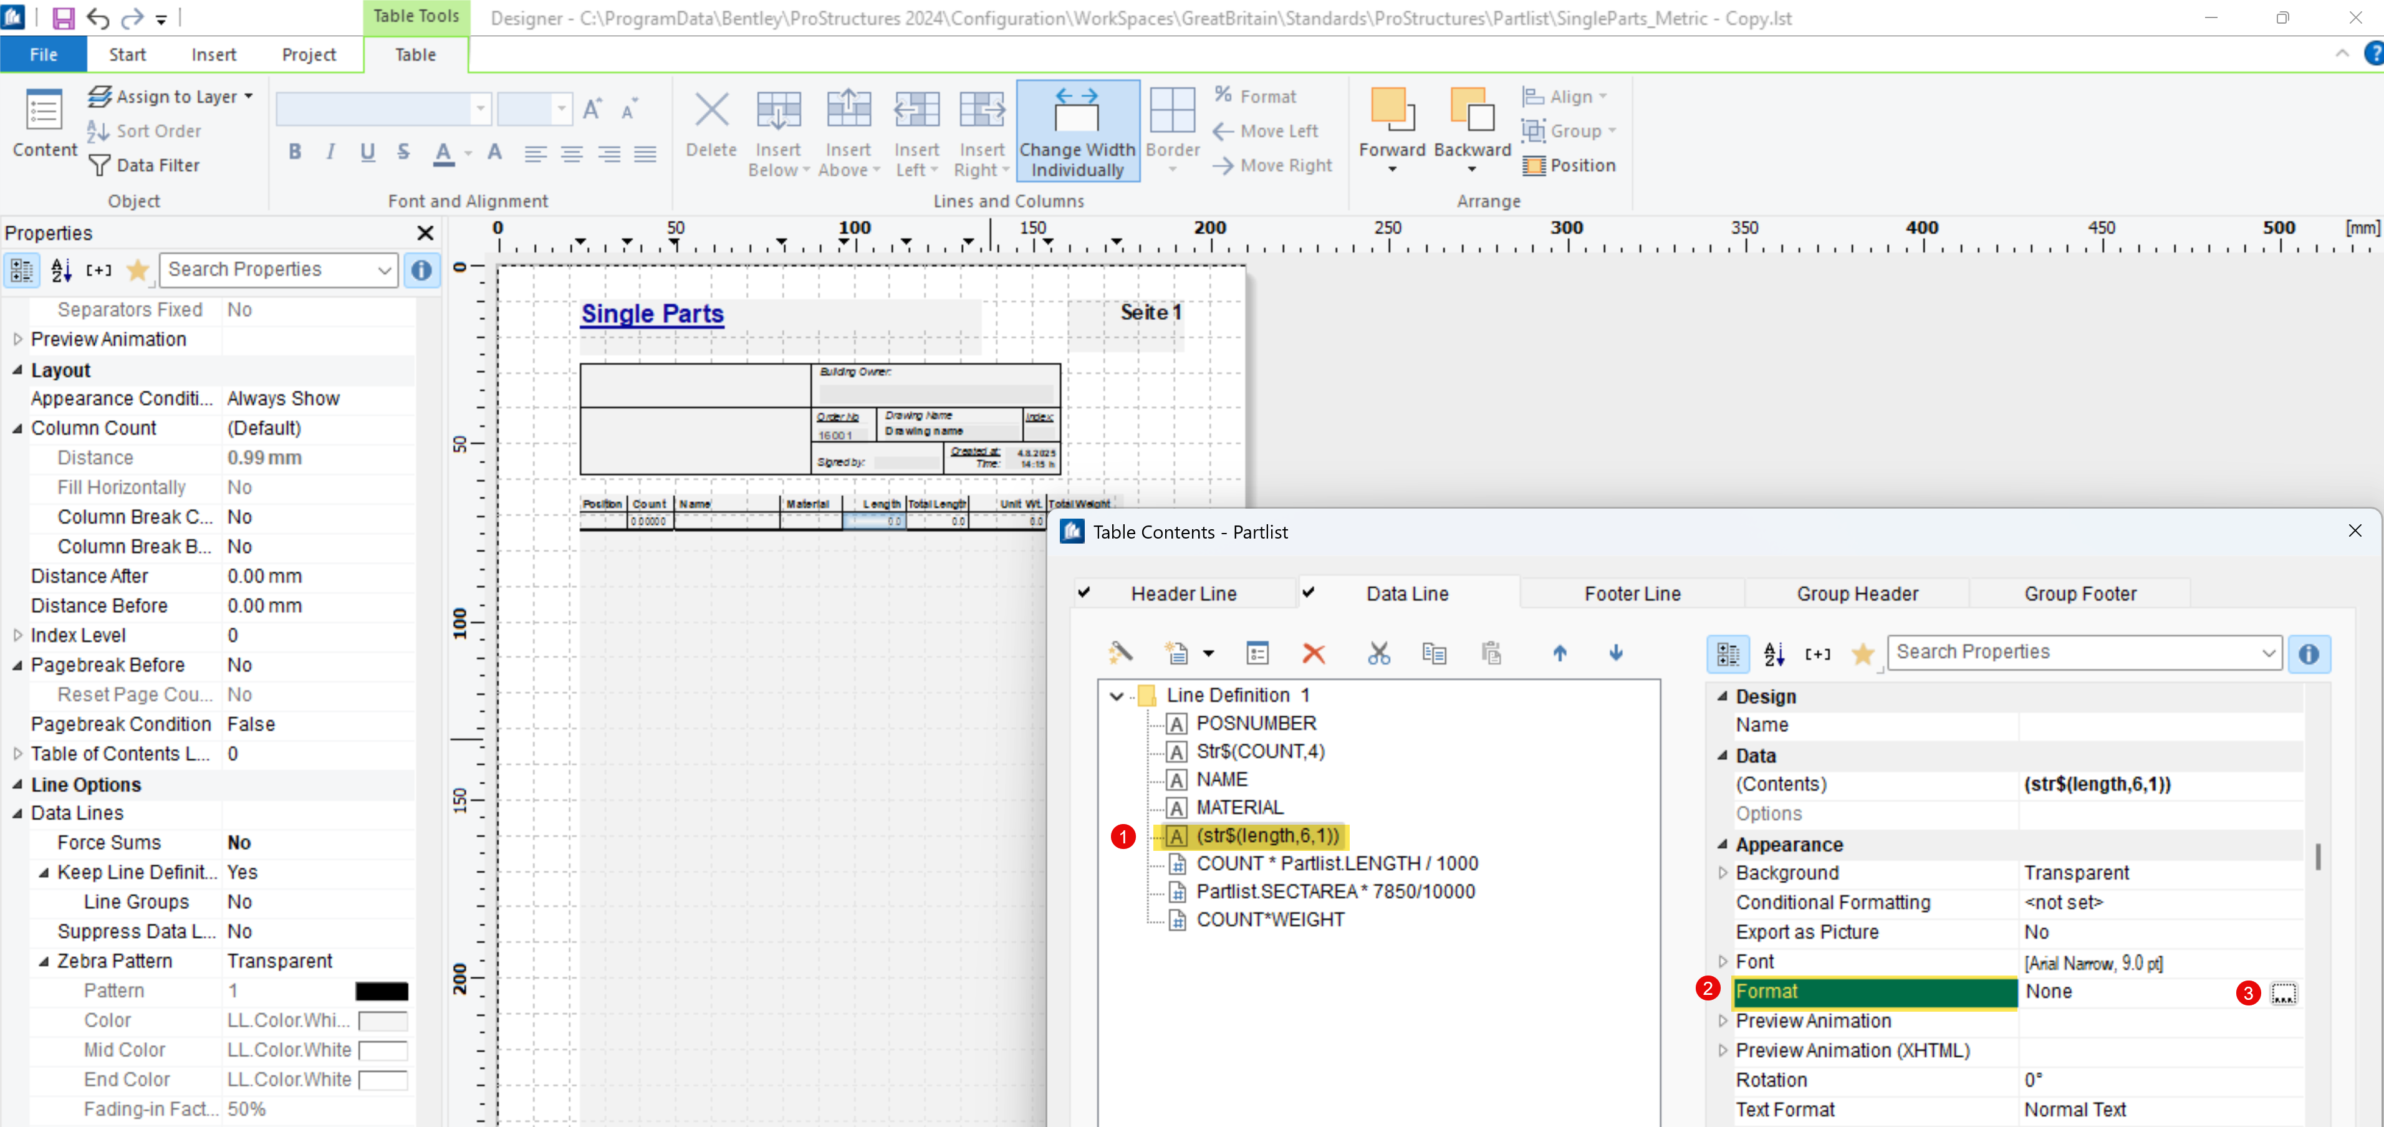Click Move Left in Lines and Columns
The image size is (2384, 1127).
click(x=1265, y=132)
